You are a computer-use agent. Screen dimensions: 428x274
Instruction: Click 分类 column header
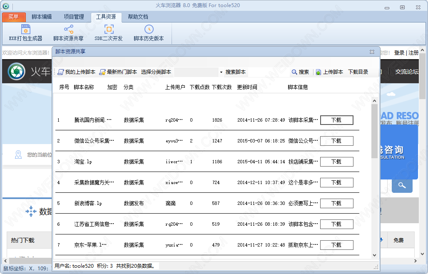click(x=128, y=87)
